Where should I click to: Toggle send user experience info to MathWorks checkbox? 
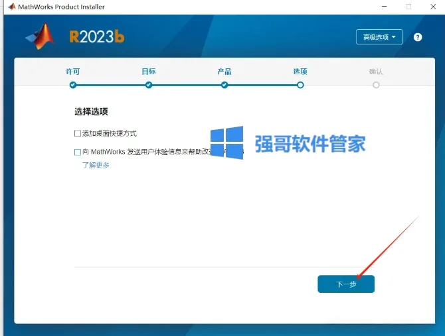click(78, 152)
